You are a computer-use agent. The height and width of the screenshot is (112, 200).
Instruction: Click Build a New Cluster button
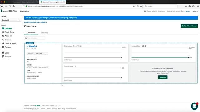[x=189, y=26]
